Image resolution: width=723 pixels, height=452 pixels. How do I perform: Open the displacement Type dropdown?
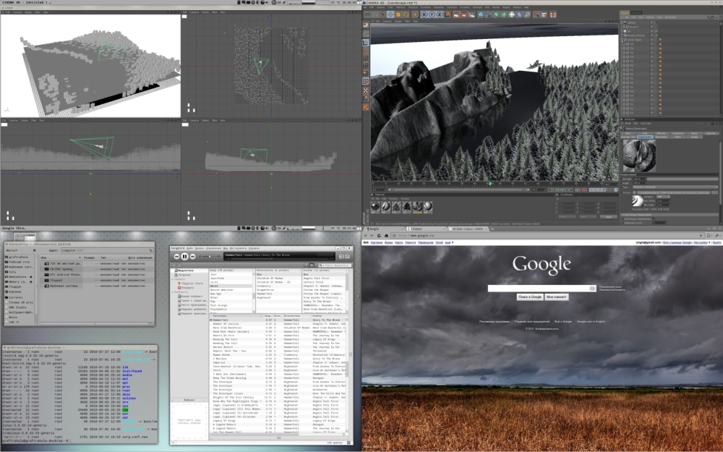(x=675, y=187)
